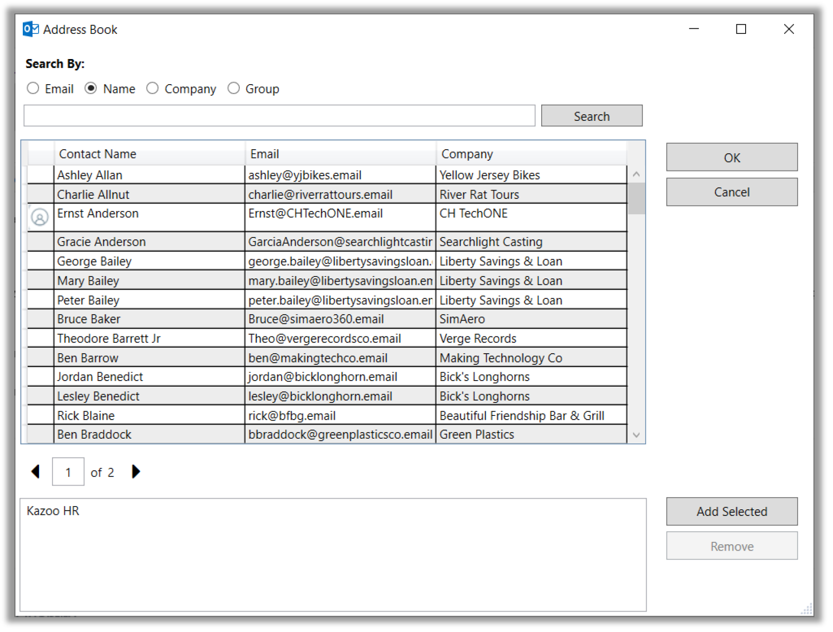833x632 pixels.
Task: Select the Kazoo HR selected entry
Action: 53,511
